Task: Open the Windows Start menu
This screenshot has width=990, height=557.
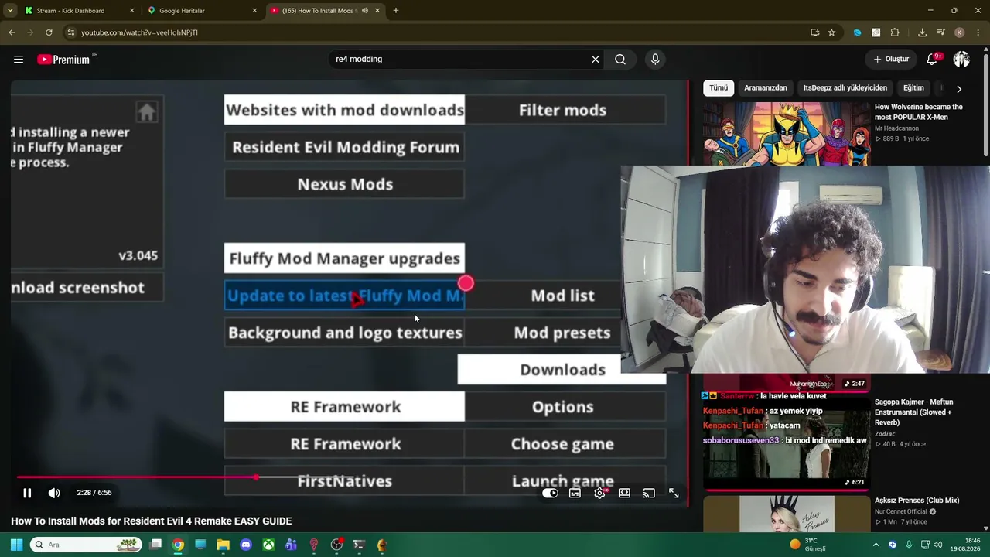Action: [x=16, y=545]
